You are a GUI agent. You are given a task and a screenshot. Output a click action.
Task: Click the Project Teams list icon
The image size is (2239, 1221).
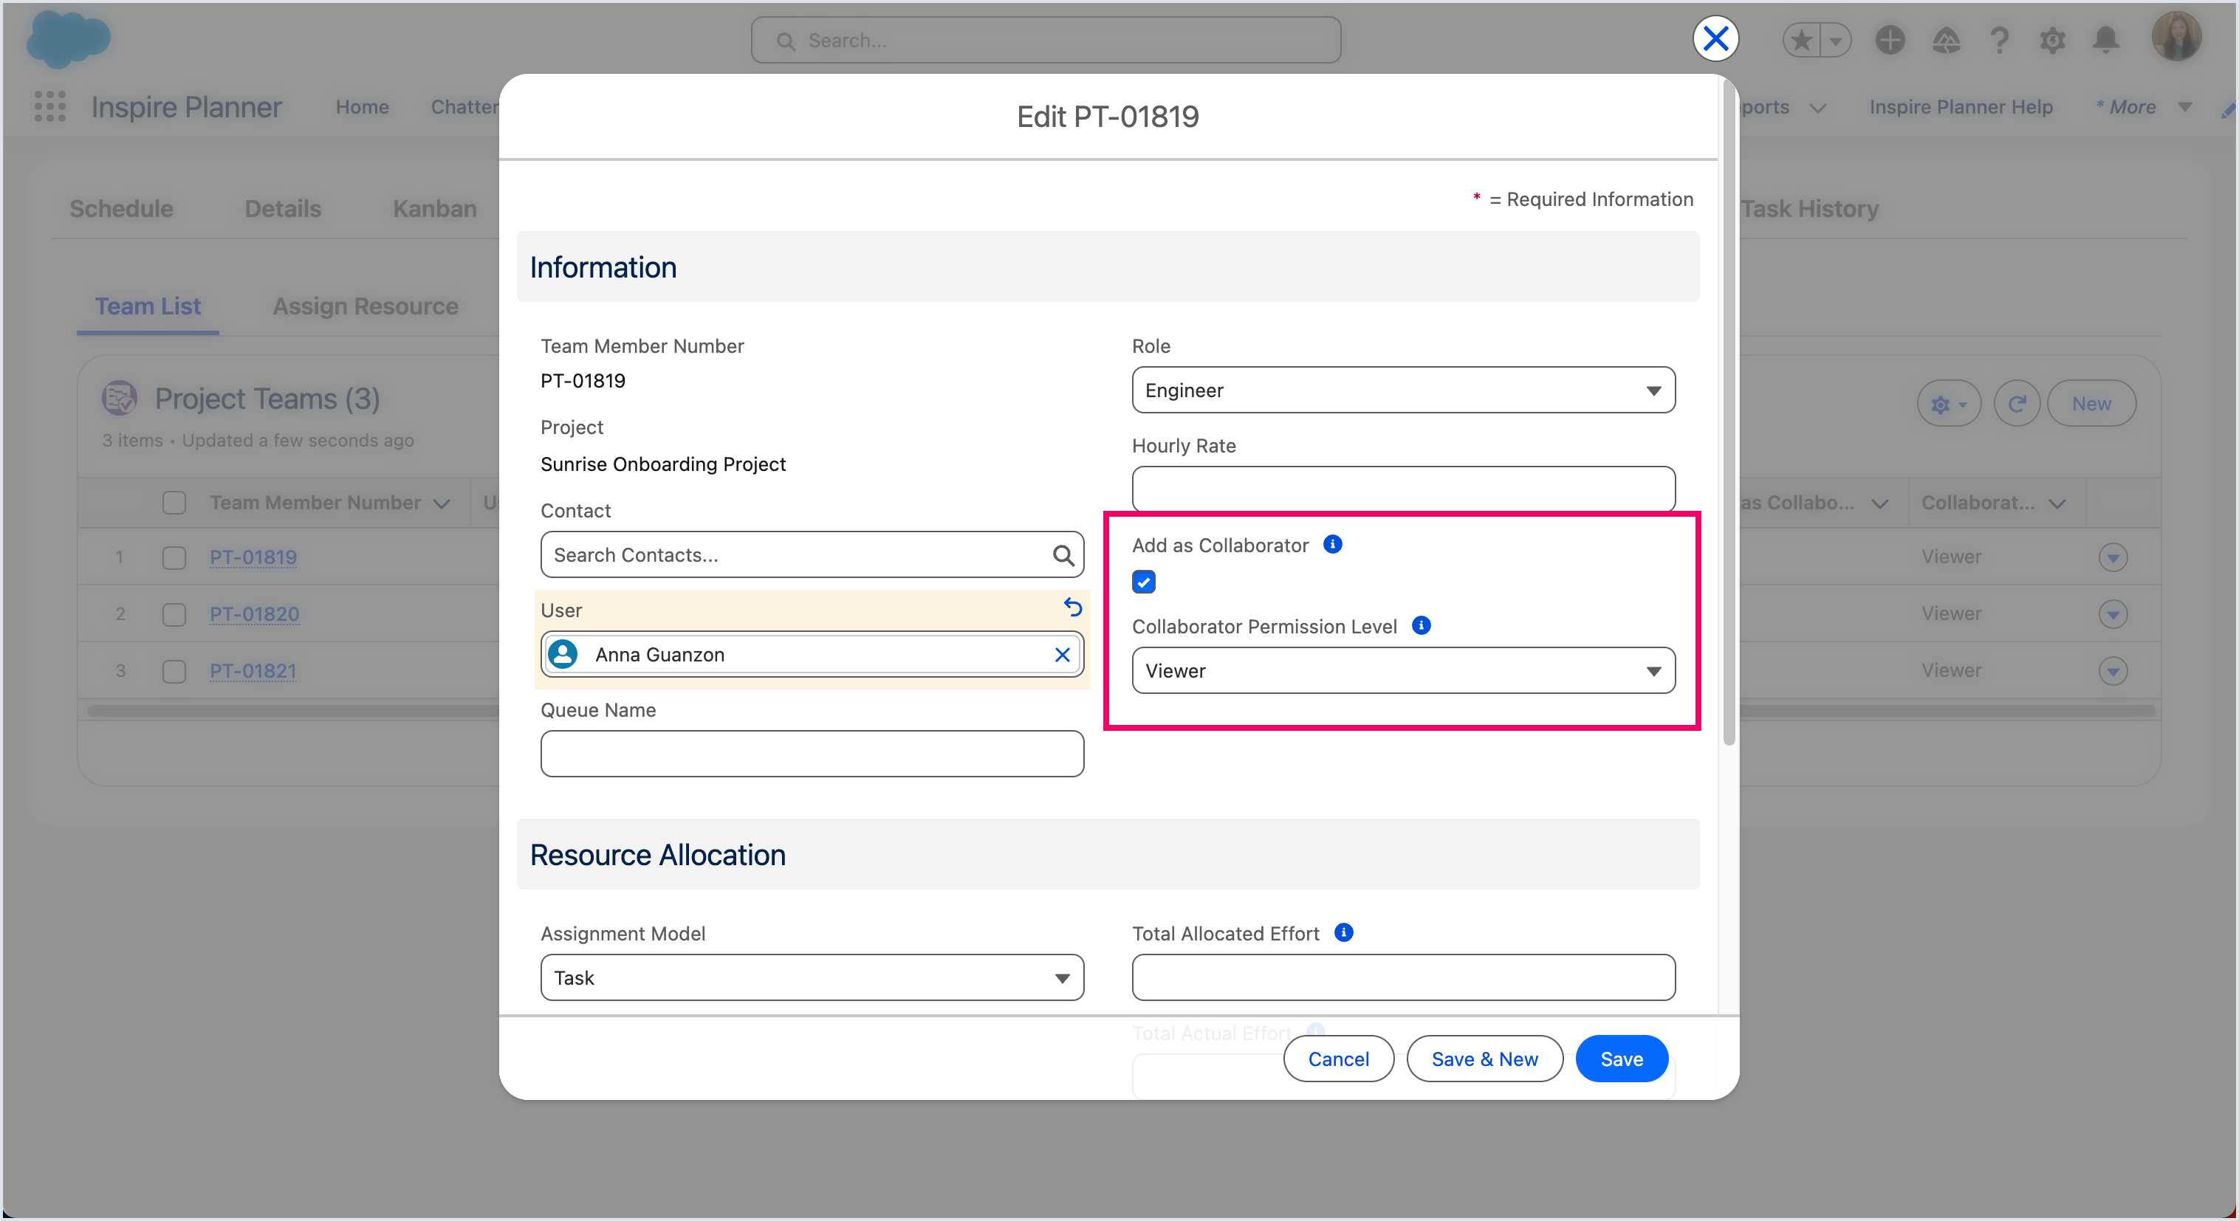point(119,398)
